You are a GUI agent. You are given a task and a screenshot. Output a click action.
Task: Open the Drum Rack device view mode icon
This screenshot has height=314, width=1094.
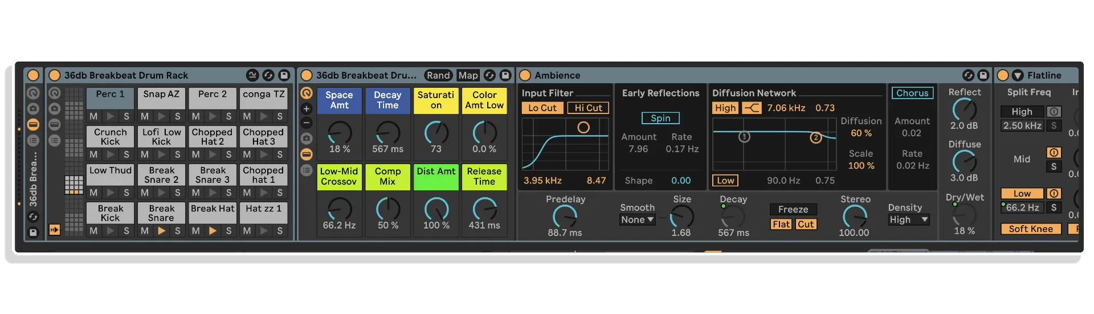pyautogui.click(x=252, y=75)
